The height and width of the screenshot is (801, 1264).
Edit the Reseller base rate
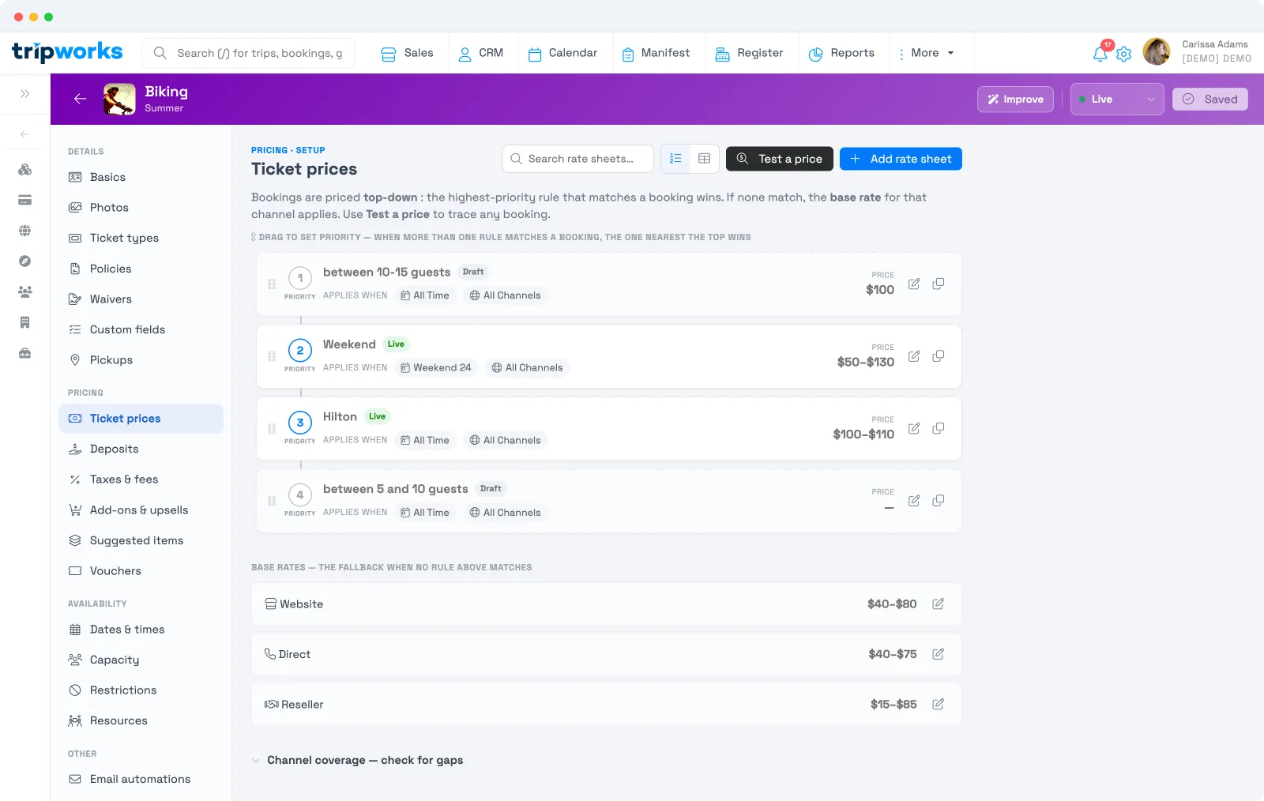click(x=939, y=704)
